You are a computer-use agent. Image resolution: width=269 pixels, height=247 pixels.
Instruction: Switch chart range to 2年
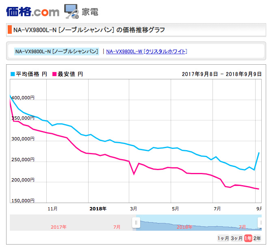point(257,238)
